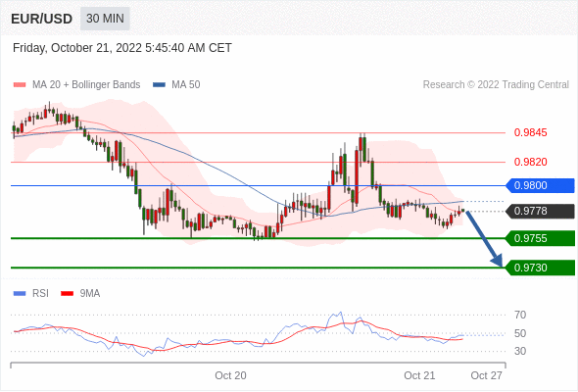Click the 'MA 50' legend label
Viewport: 578px width, 392px height.
tap(186, 85)
